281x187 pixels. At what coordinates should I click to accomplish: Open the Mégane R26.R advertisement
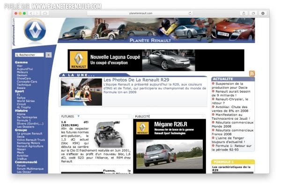coord(170,146)
